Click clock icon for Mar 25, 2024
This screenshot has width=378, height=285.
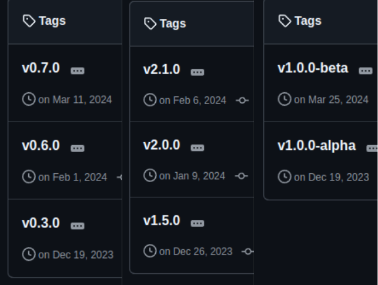coord(285,99)
